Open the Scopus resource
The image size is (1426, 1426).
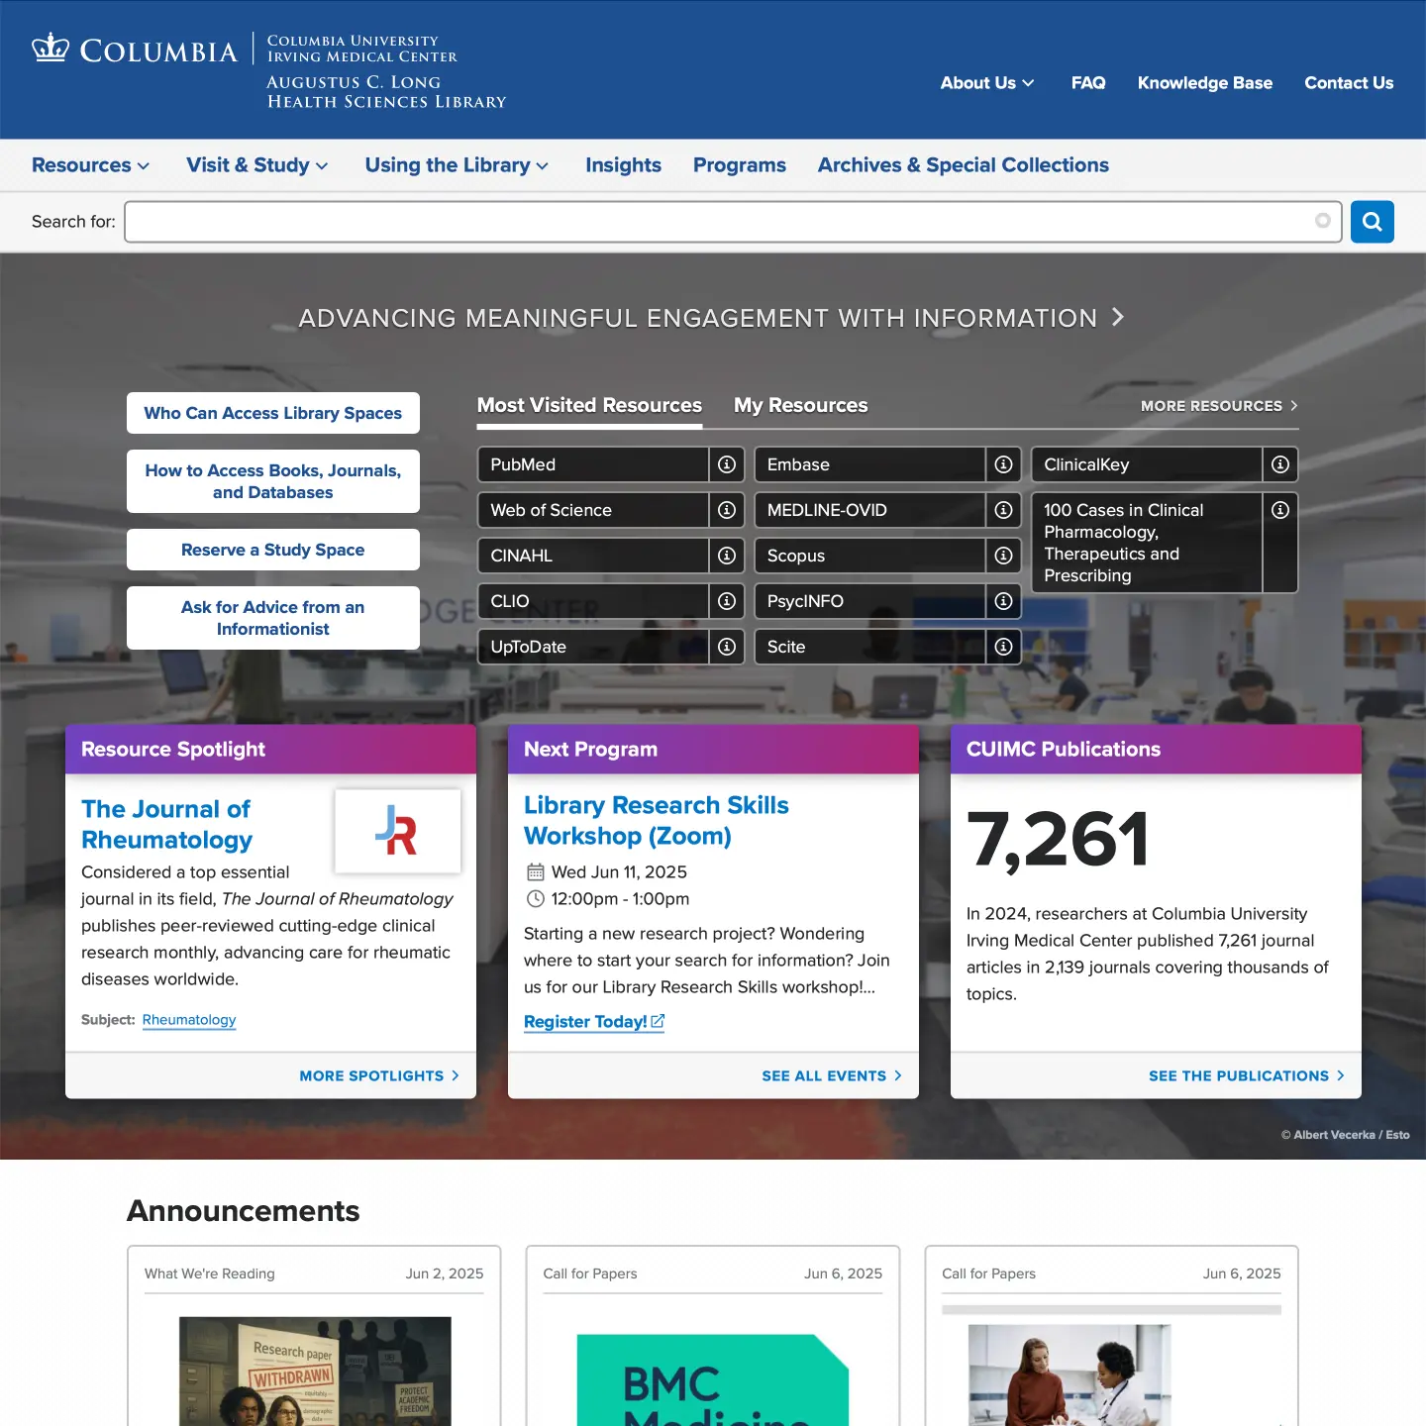click(869, 556)
